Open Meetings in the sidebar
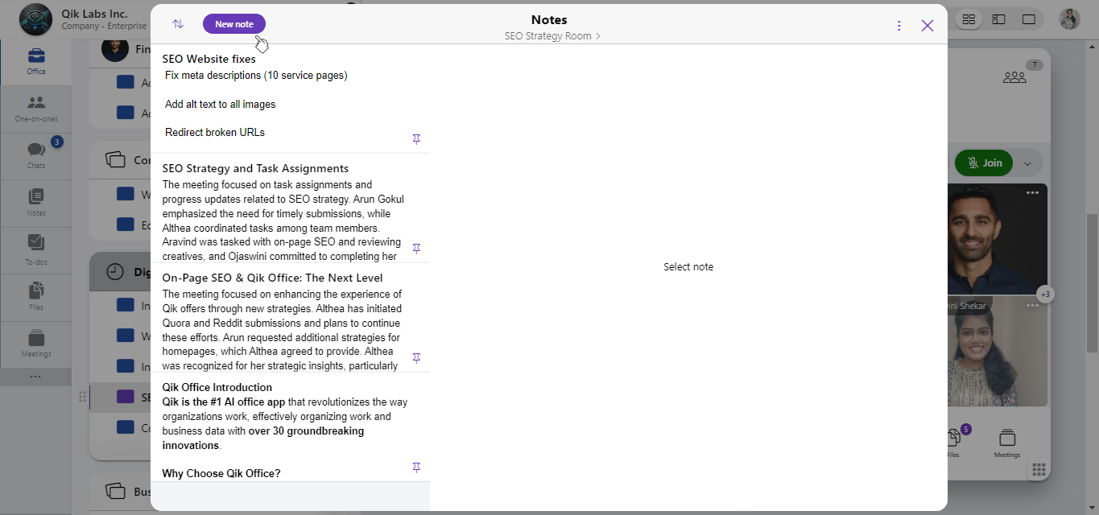This screenshot has width=1099, height=515. click(36, 344)
